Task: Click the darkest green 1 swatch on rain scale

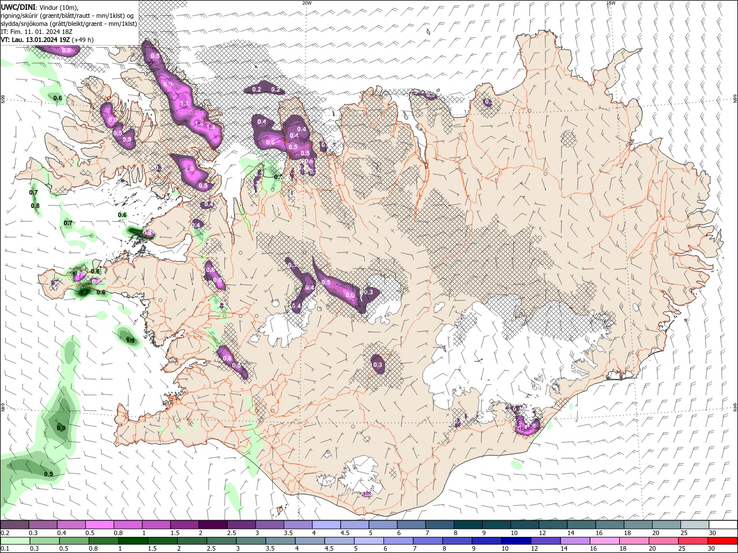Action: 133,541
